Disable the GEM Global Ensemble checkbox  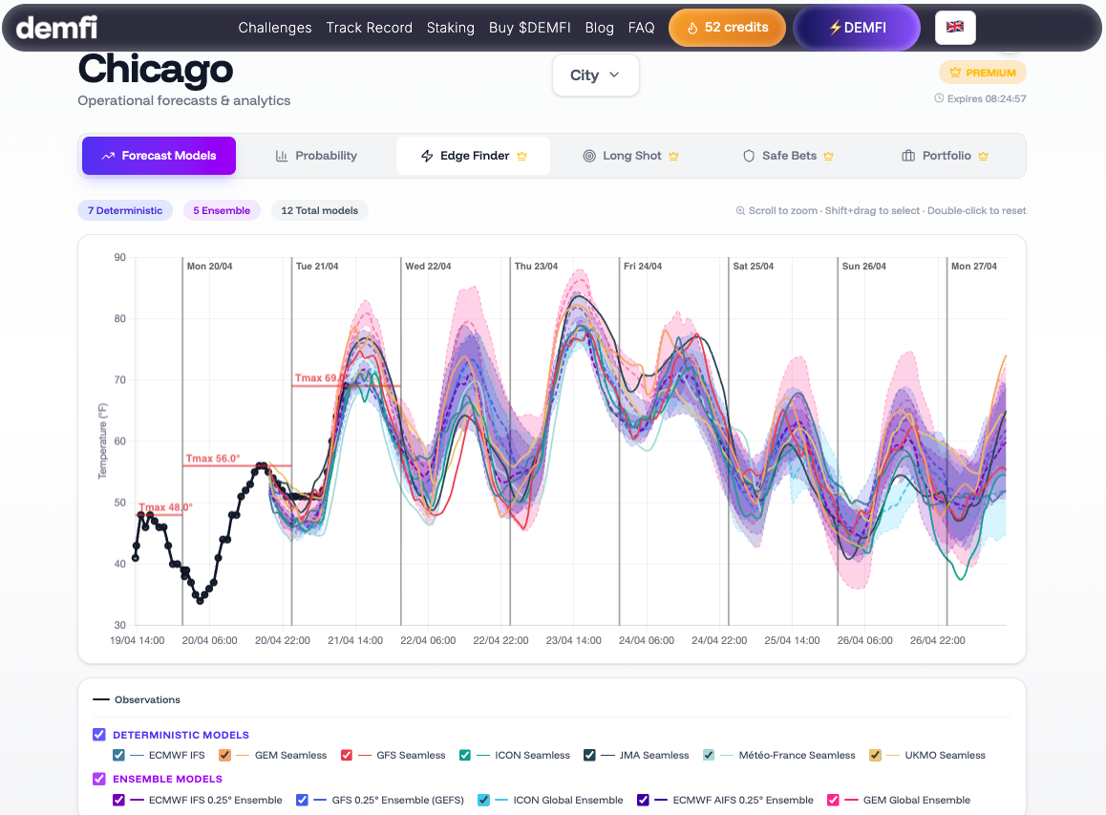(x=833, y=800)
